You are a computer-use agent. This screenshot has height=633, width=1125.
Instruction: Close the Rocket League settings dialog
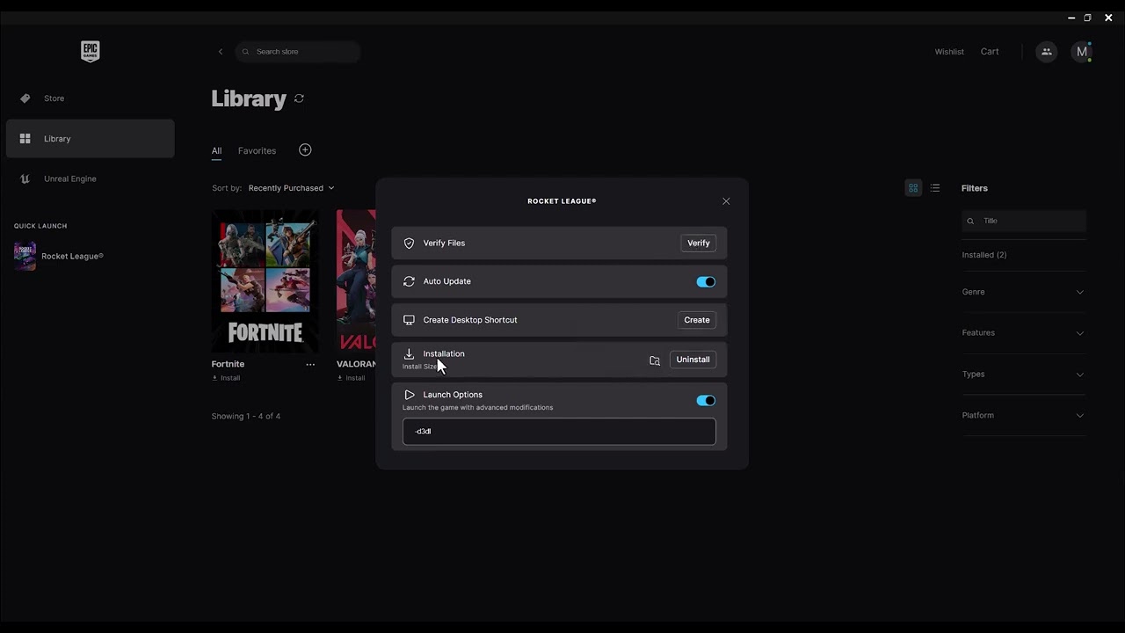click(726, 201)
